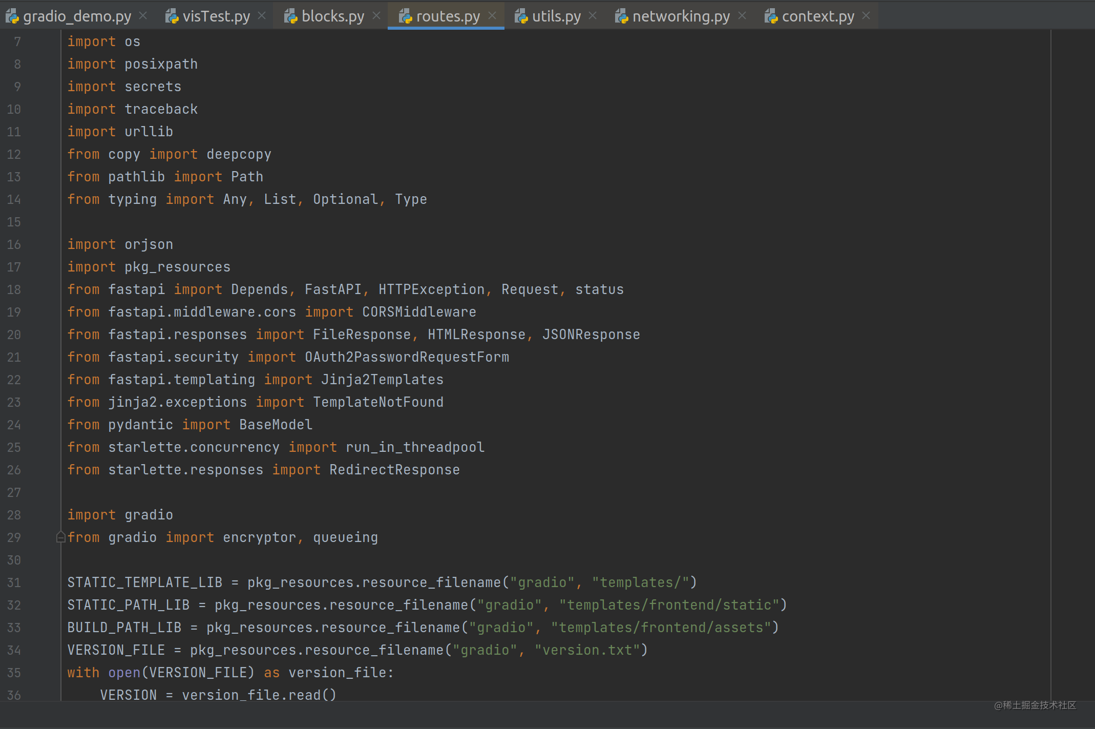Click STATIC_TEMPLATE_LIB variable name
This screenshot has width=1095, height=729.
tap(145, 582)
